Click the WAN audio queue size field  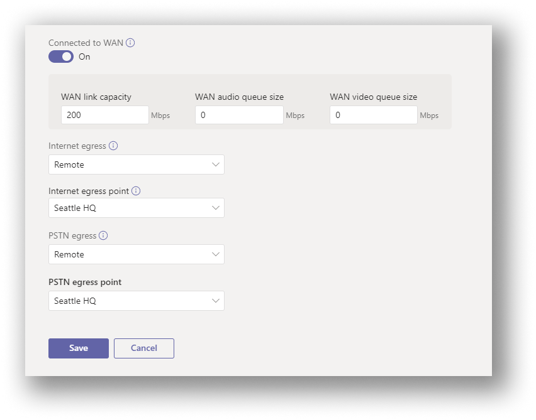coord(239,115)
